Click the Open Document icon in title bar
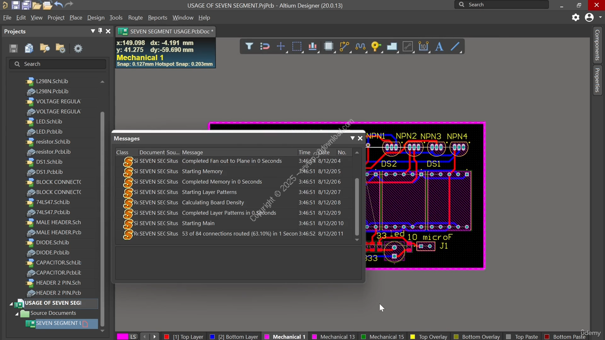 point(47,5)
